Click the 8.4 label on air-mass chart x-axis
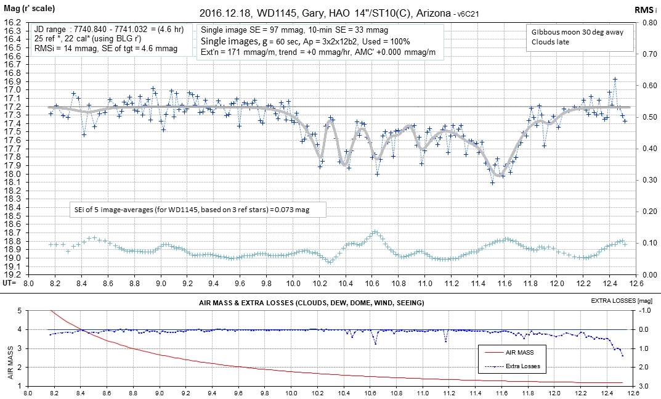This screenshot has height=399, width=661. tap(81, 393)
